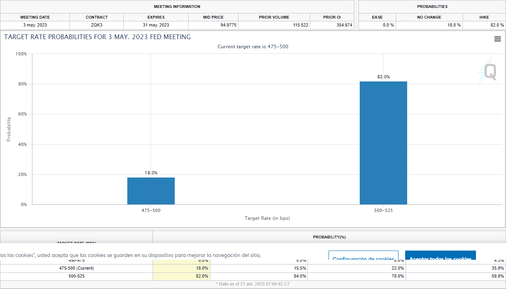Open the chart context menu hamburger icon
This screenshot has width=506, height=289.
[x=497, y=39]
